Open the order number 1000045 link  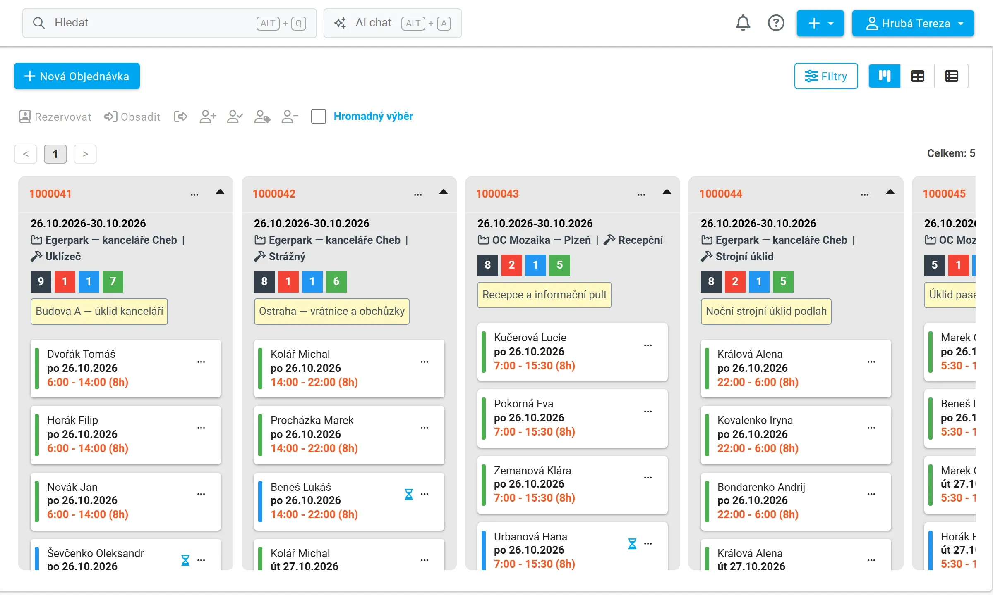[x=944, y=194]
